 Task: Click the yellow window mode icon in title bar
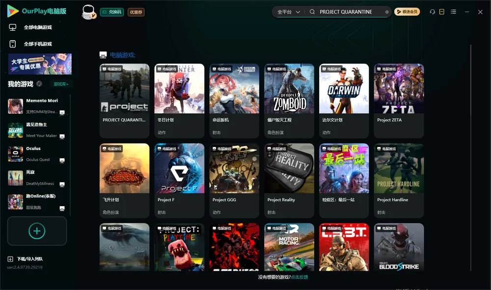[442, 12]
